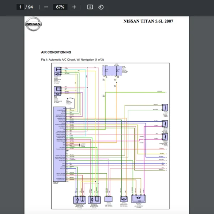Click the total page count 94
This screenshot has height=214, width=214.
(30, 7)
